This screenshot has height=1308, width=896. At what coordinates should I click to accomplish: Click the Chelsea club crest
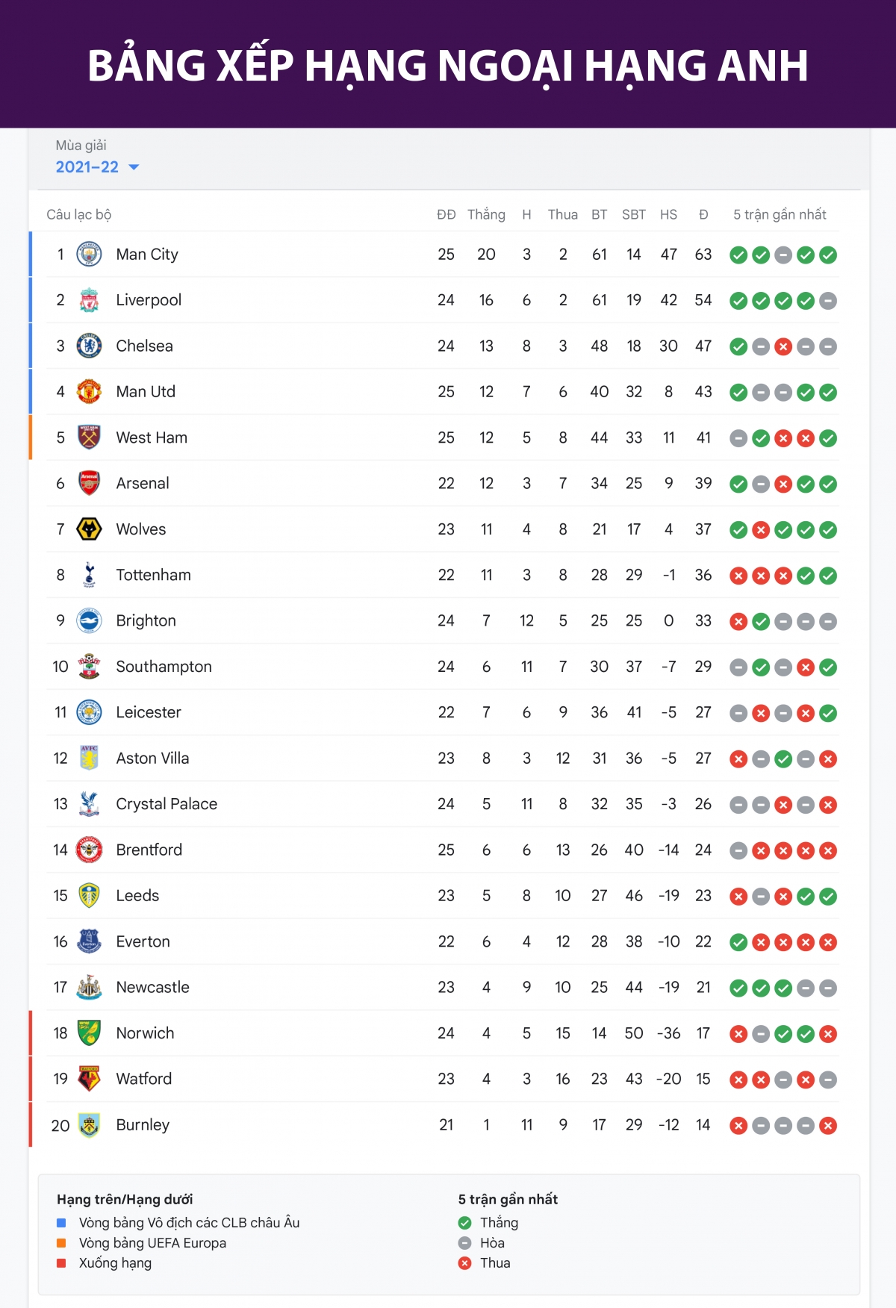point(89,346)
